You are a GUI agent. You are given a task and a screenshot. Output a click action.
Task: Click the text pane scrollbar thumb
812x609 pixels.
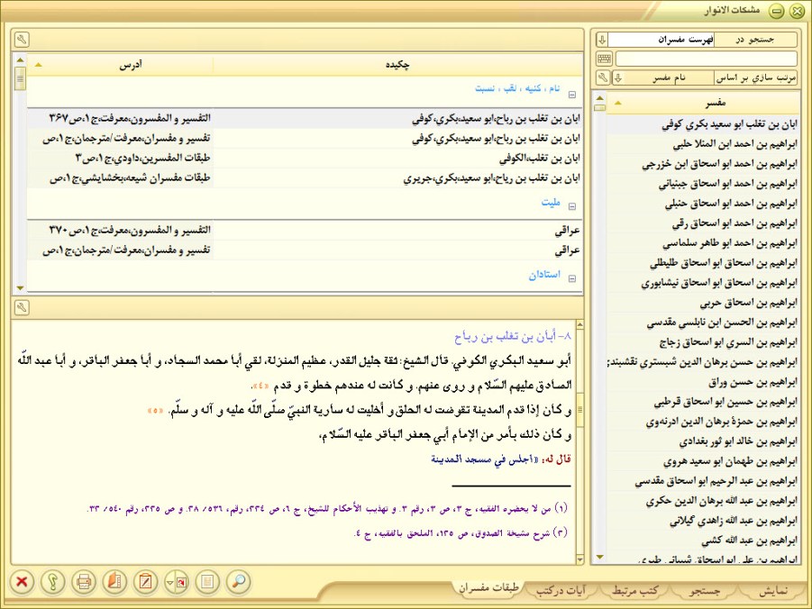[579, 410]
